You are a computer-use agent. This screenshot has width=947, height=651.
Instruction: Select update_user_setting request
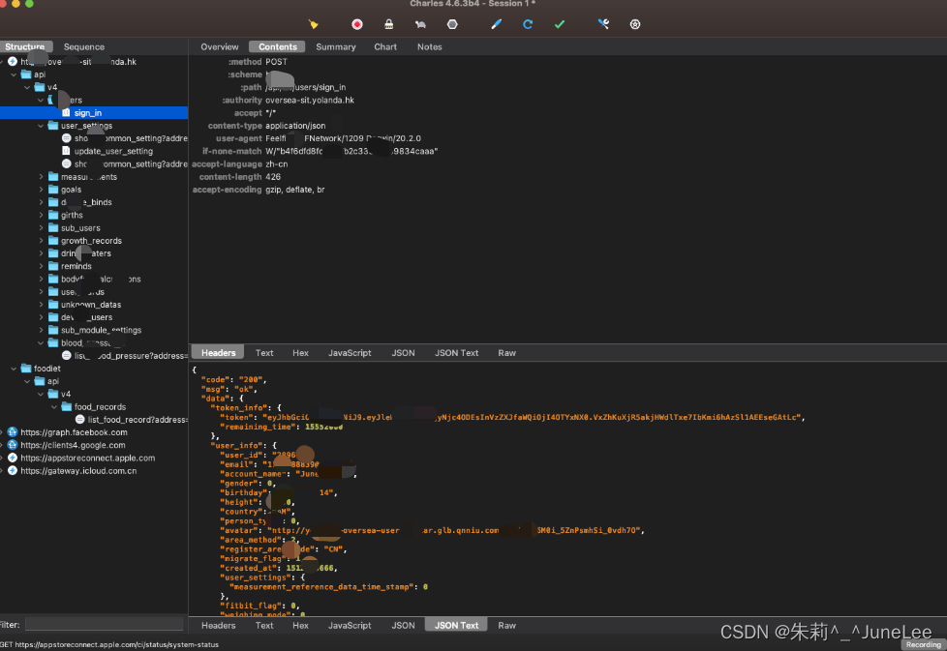(113, 151)
